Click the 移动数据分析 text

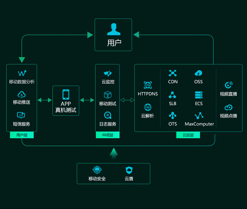22,82
